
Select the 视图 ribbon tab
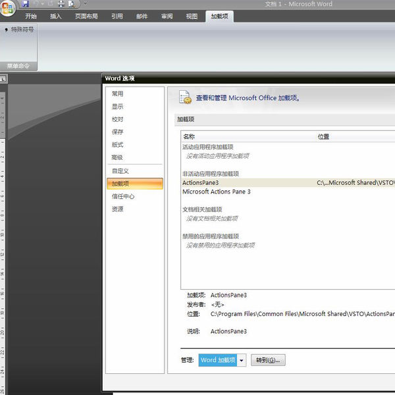point(192,16)
